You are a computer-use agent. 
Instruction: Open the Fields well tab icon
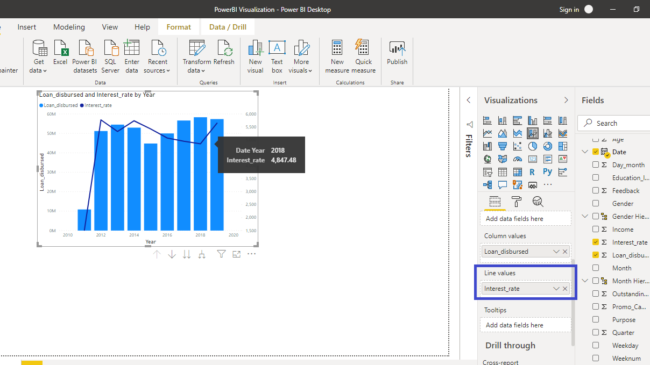click(495, 202)
